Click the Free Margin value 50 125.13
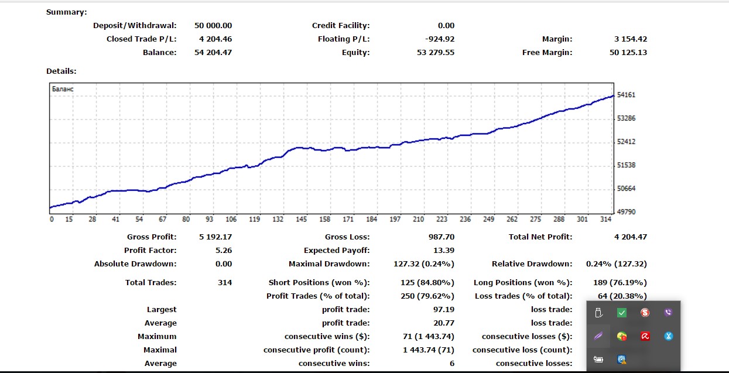Viewport: 729px width, 373px height. click(628, 53)
